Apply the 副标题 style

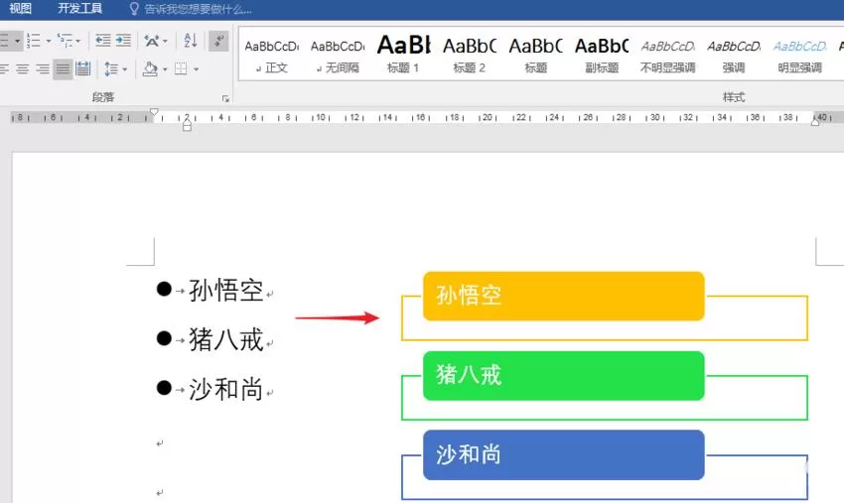tap(602, 56)
